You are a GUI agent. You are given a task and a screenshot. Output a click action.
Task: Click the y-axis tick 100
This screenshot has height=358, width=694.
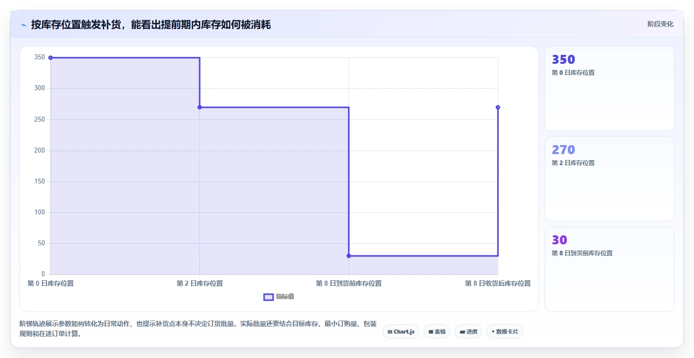click(39, 212)
